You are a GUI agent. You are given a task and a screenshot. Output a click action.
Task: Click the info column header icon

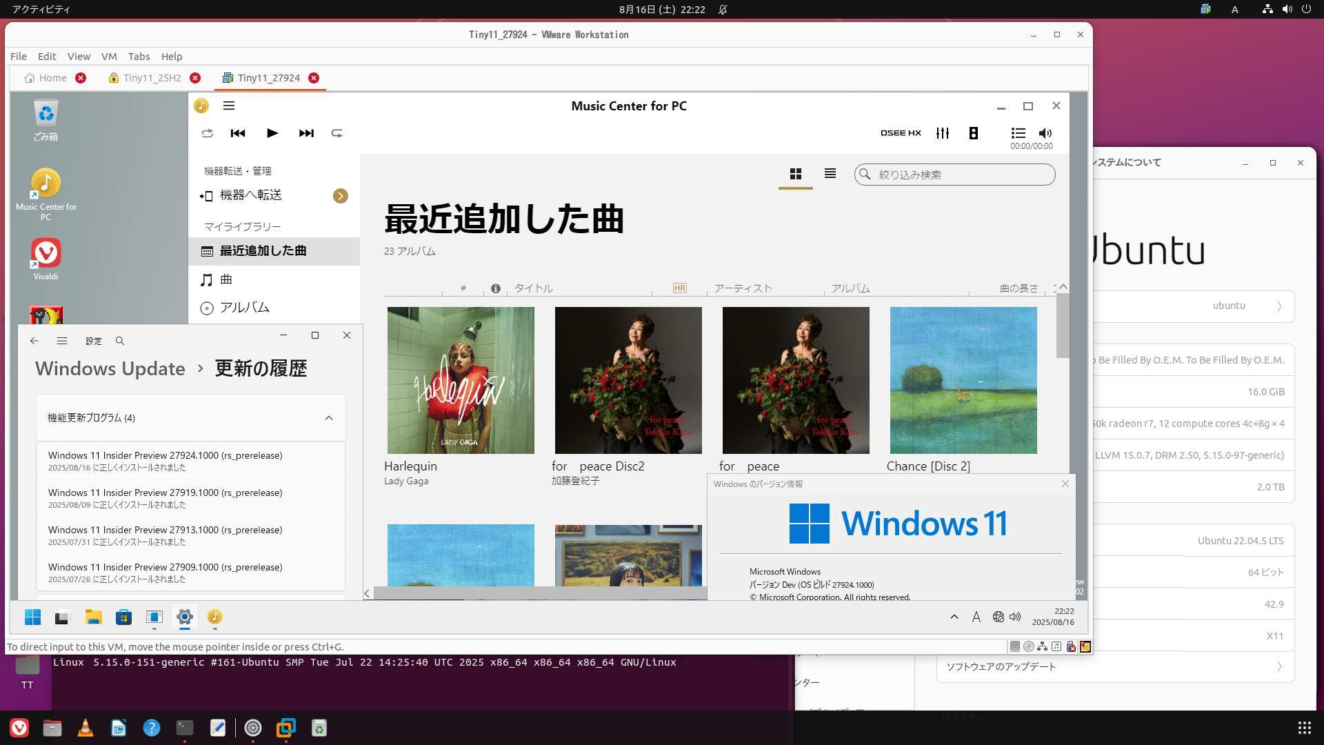496,288
